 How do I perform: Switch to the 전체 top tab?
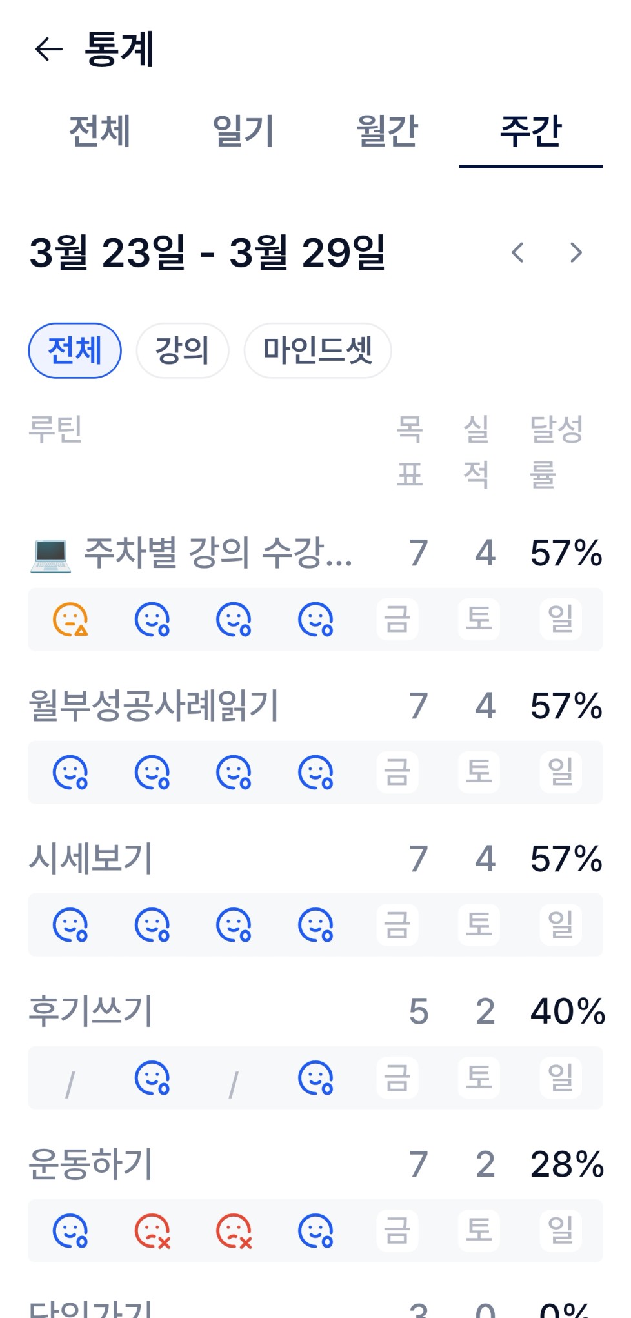[100, 131]
